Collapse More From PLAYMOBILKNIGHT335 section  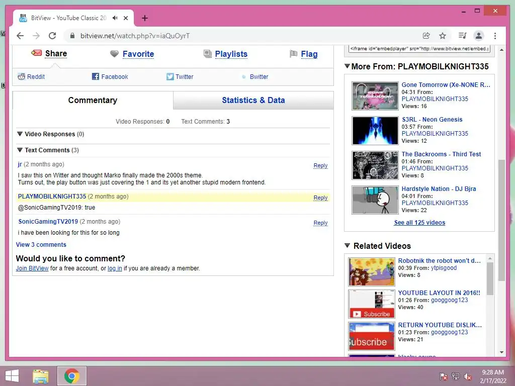[347, 66]
